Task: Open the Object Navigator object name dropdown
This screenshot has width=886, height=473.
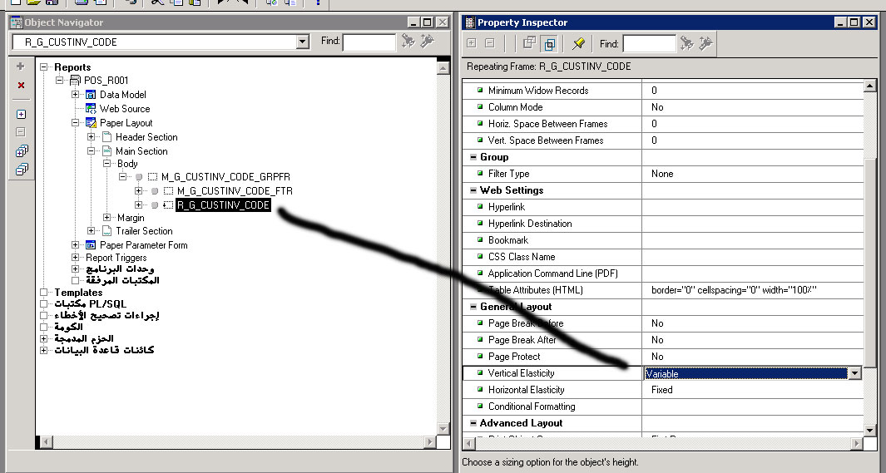Action: [x=302, y=42]
